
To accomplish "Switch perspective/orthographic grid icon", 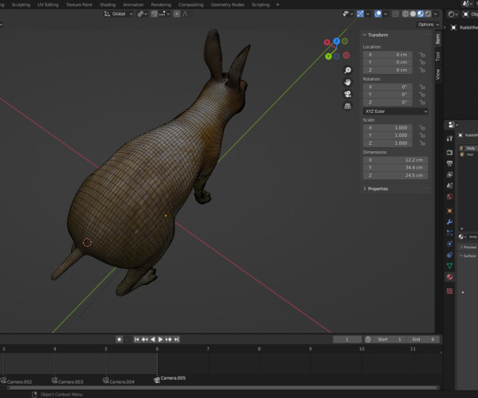I will coord(347,106).
